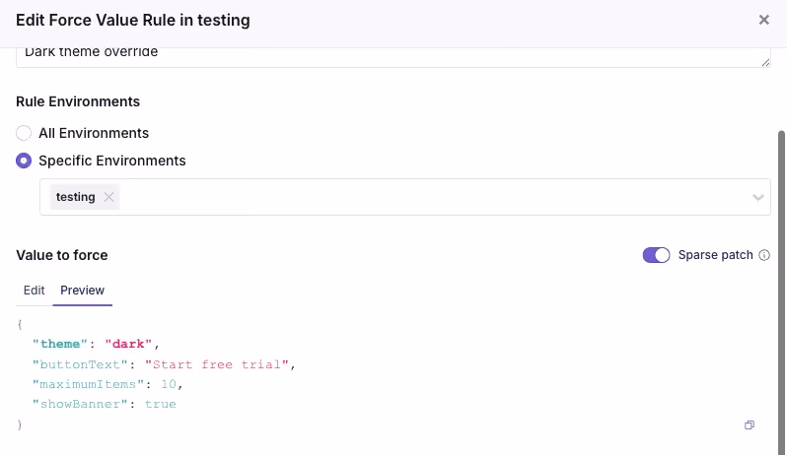Select the All Environments radio option
Image resolution: width=787 pixels, height=455 pixels.
[24, 133]
